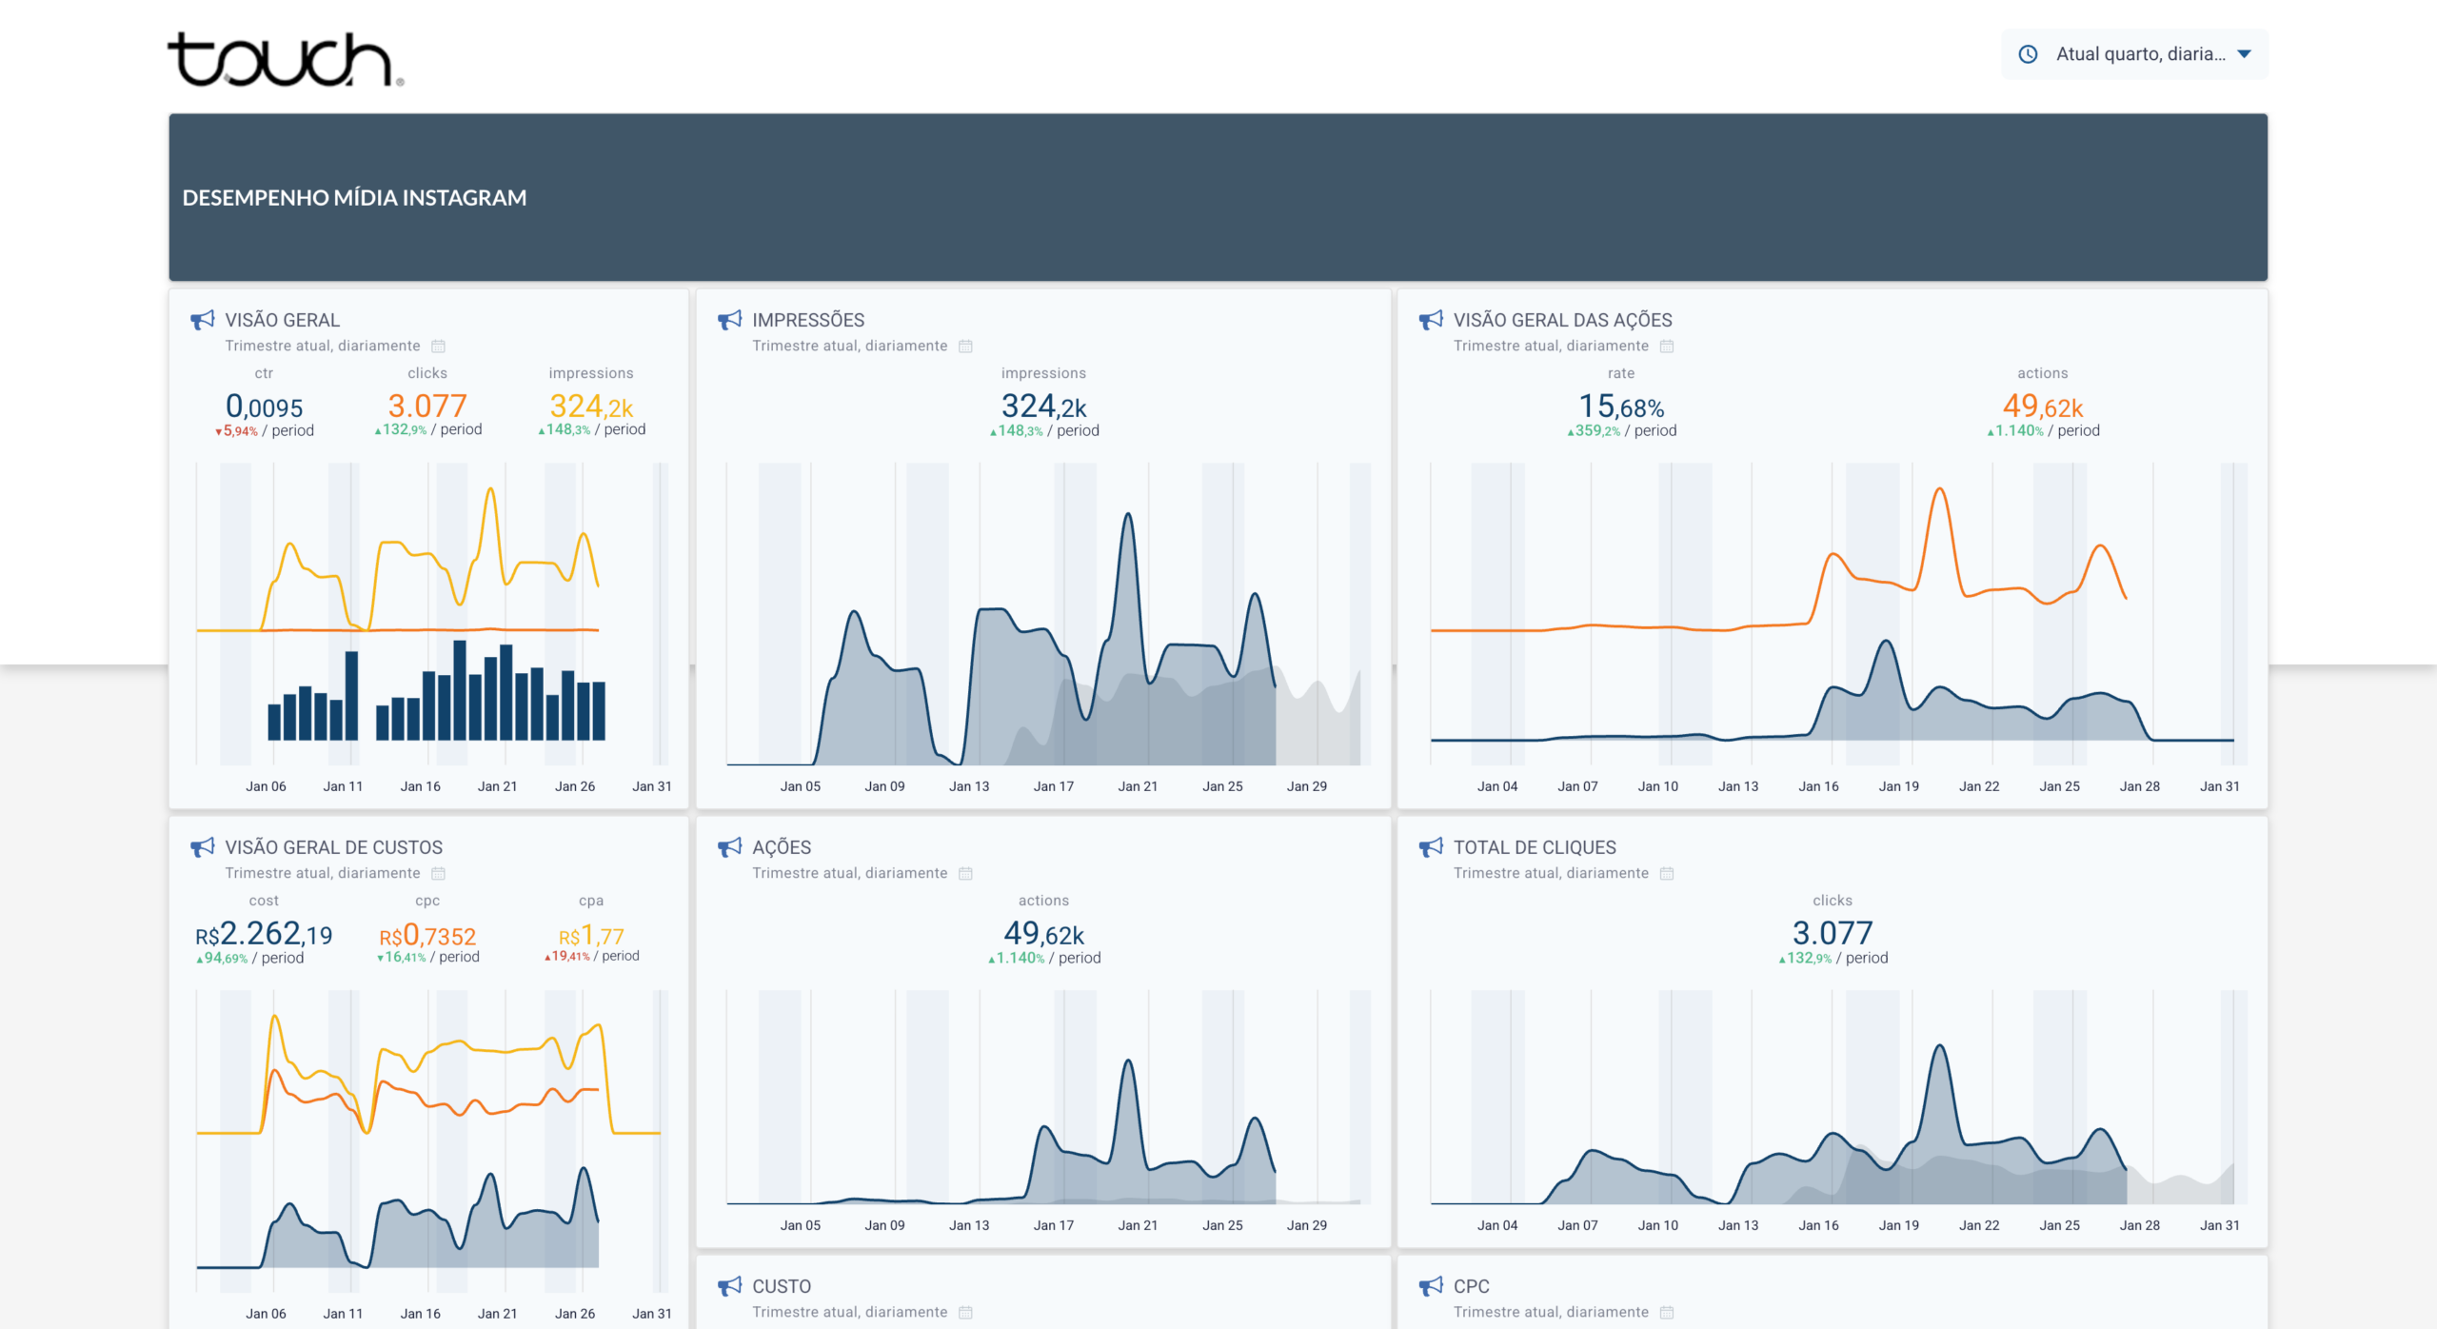2437x1329 pixels.
Task: Click the megaphone icon beside VISÃO GERAL
Action: 202,320
